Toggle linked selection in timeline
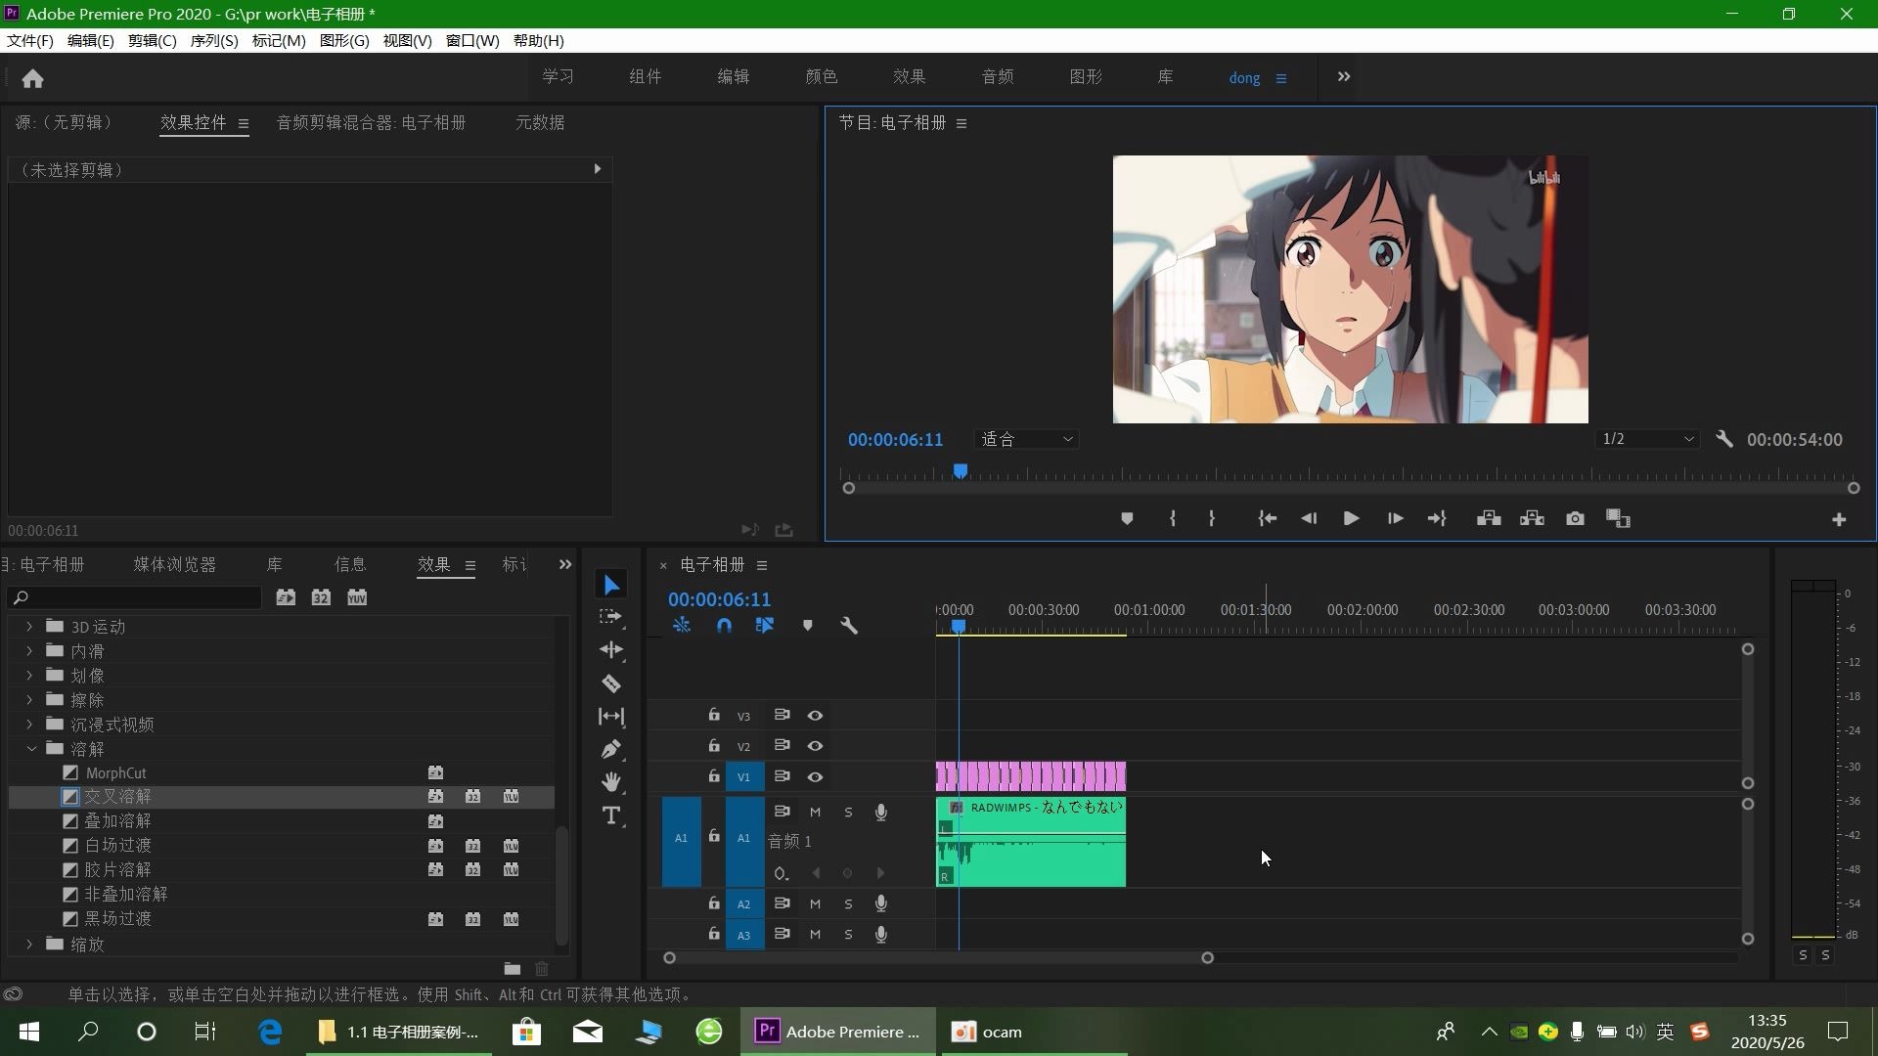This screenshot has width=1878, height=1056. click(x=765, y=626)
